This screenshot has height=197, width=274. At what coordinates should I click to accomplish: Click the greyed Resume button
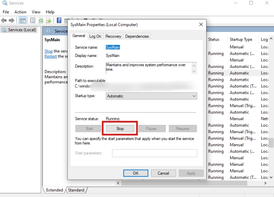click(x=183, y=129)
